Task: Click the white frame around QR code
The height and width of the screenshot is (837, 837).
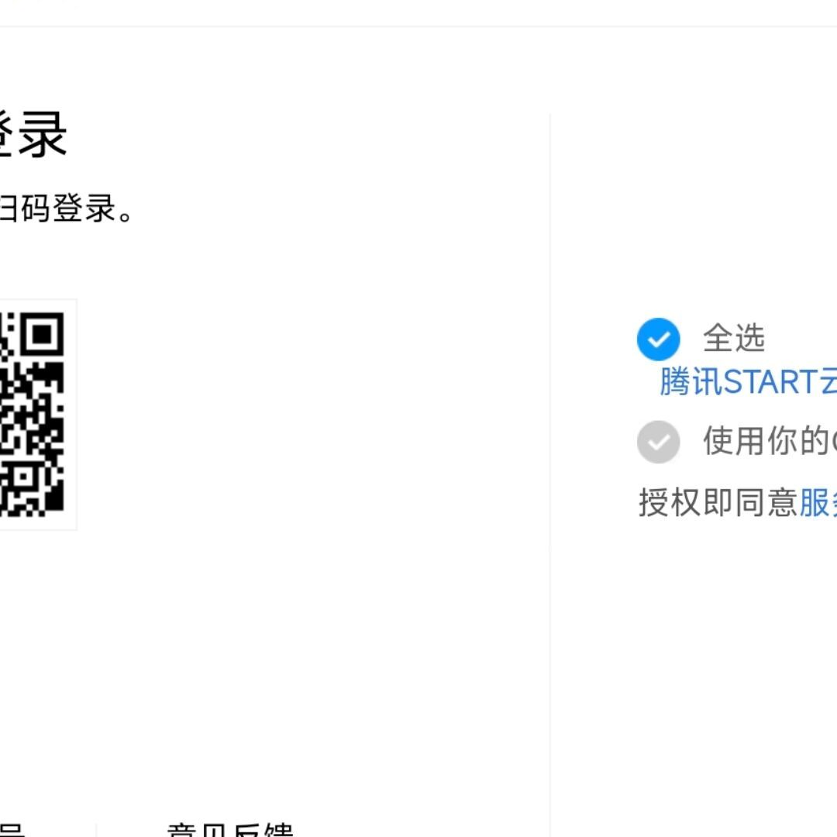Action: 71,415
